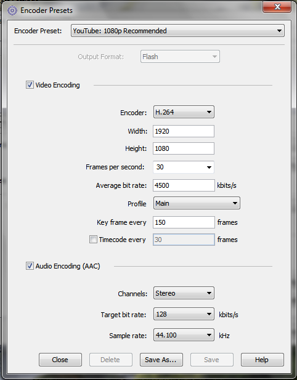
Task: Open the Frames per second dropdown
Action: click(184, 167)
